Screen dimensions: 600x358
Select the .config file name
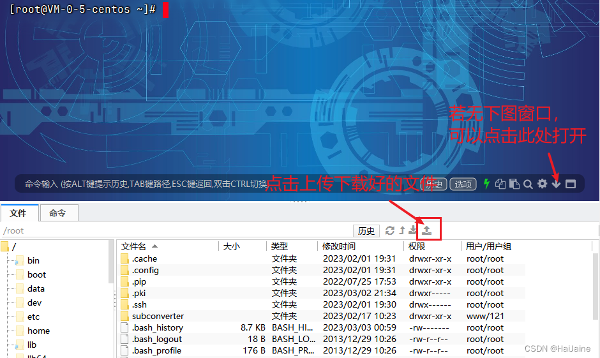146,270
